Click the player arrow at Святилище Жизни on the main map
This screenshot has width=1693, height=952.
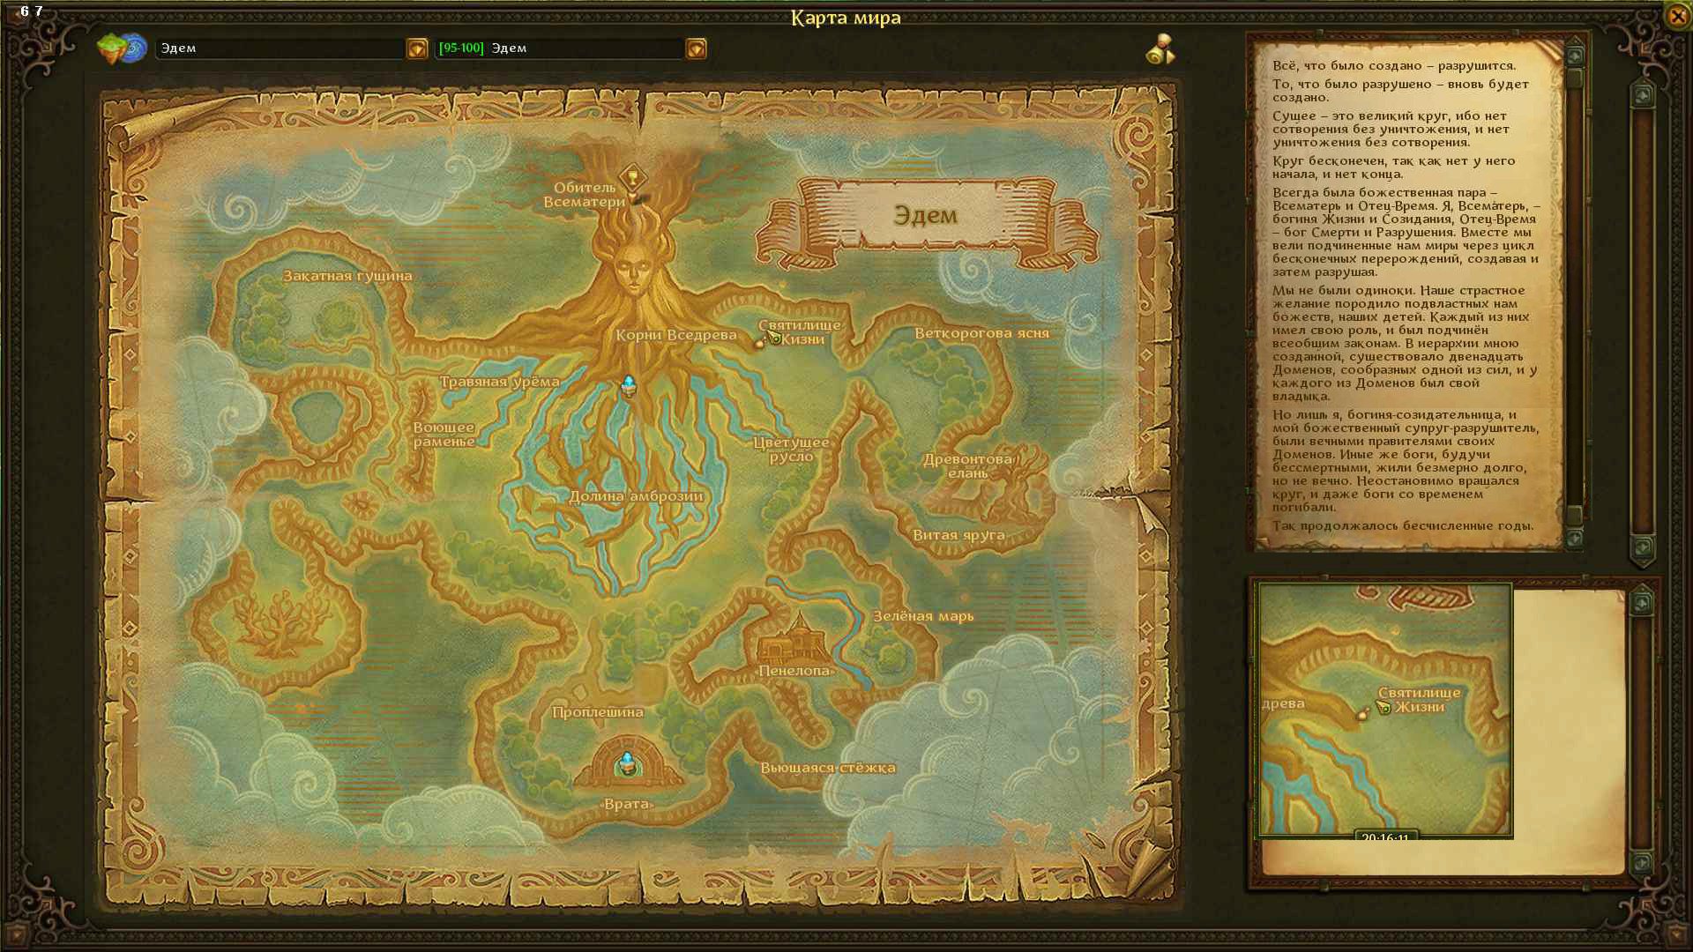point(773,338)
